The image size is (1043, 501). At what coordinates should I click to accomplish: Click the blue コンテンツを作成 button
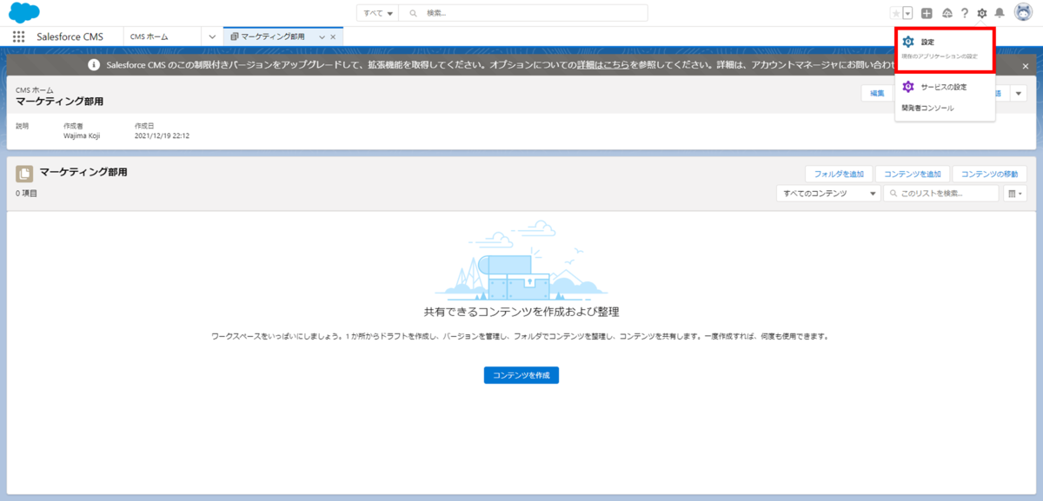521,375
